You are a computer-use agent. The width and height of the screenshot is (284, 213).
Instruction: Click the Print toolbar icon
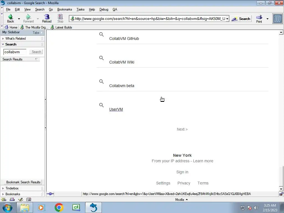[259, 17]
